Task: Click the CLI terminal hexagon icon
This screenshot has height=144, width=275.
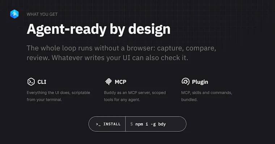Action: pos(31,82)
